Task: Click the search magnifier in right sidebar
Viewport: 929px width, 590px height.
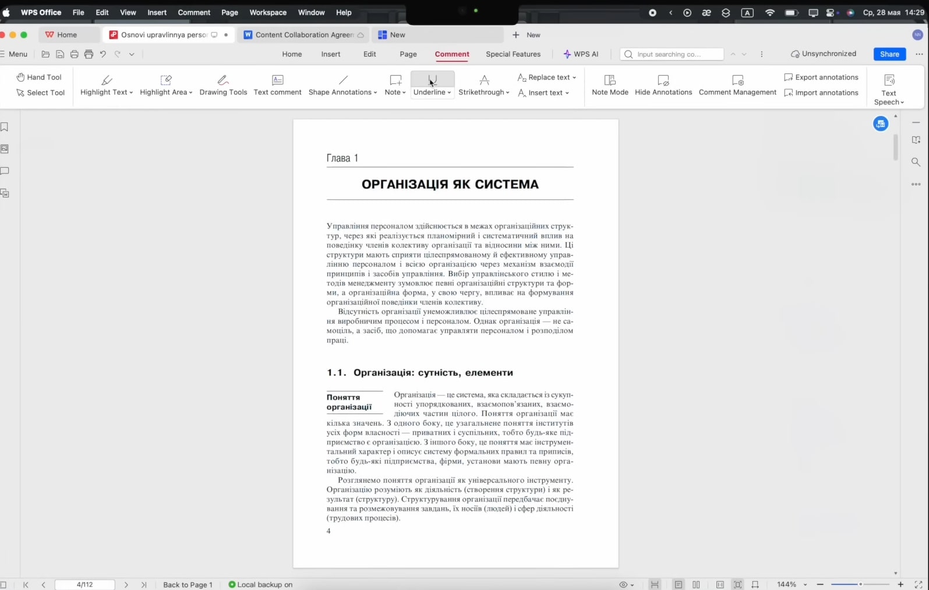Action: (x=916, y=162)
